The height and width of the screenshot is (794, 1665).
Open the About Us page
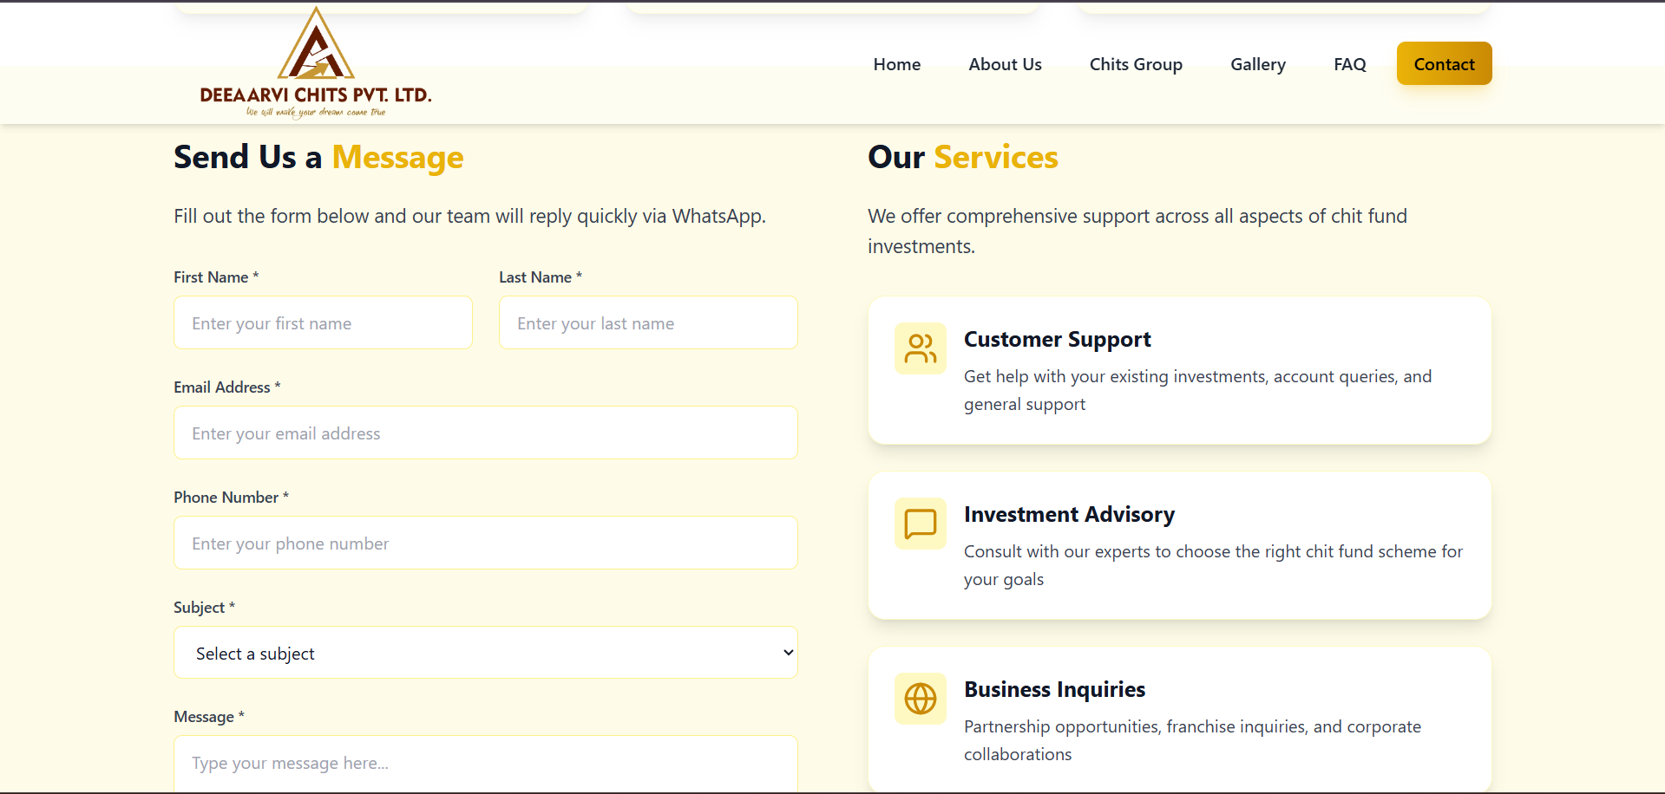1005,64
